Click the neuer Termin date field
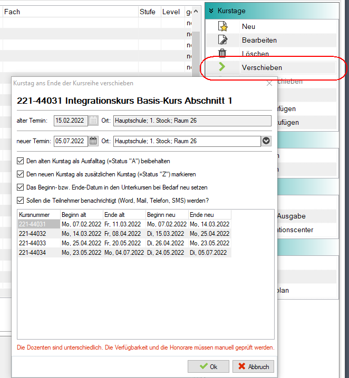The image size is (349, 378). pos(71,141)
